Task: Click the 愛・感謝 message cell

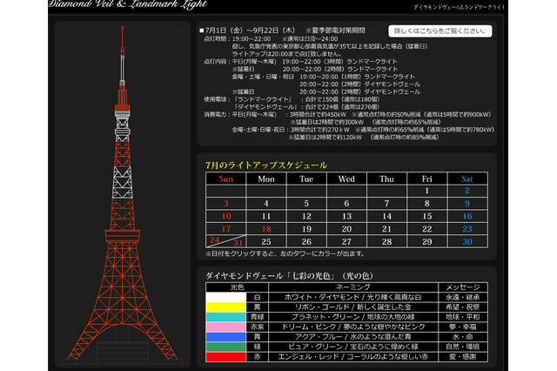Action: (463, 357)
